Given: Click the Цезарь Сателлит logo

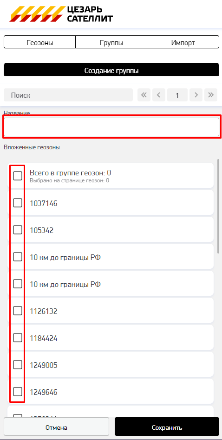Looking at the screenshot, I should pos(61,14).
